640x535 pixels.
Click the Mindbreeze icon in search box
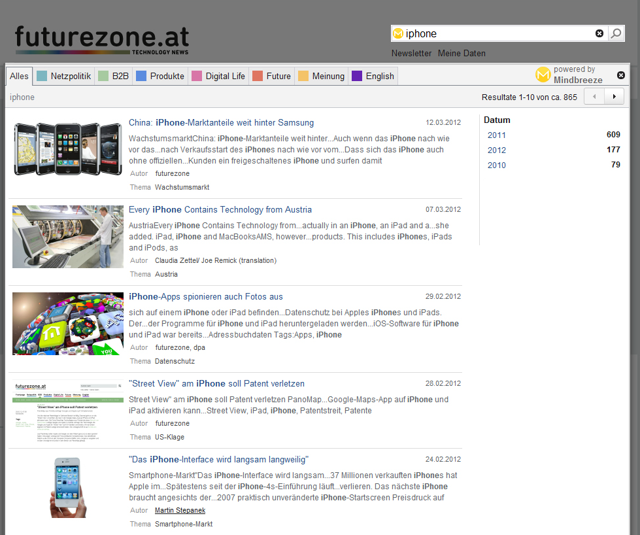pos(398,33)
